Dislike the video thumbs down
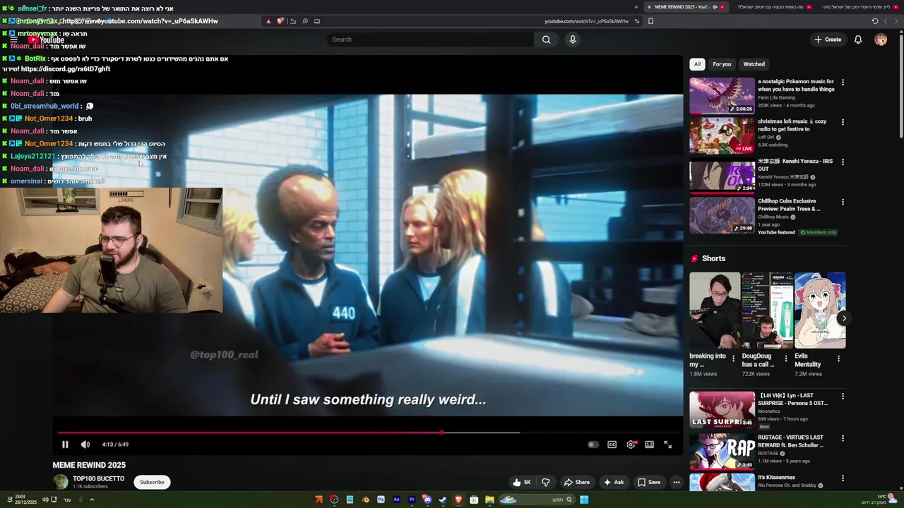 546,483
